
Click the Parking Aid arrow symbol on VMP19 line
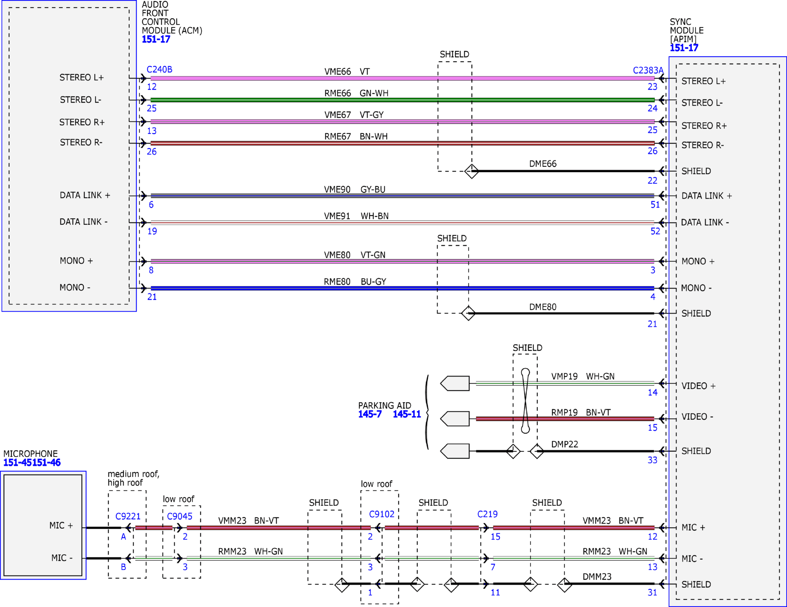coord(455,383)
